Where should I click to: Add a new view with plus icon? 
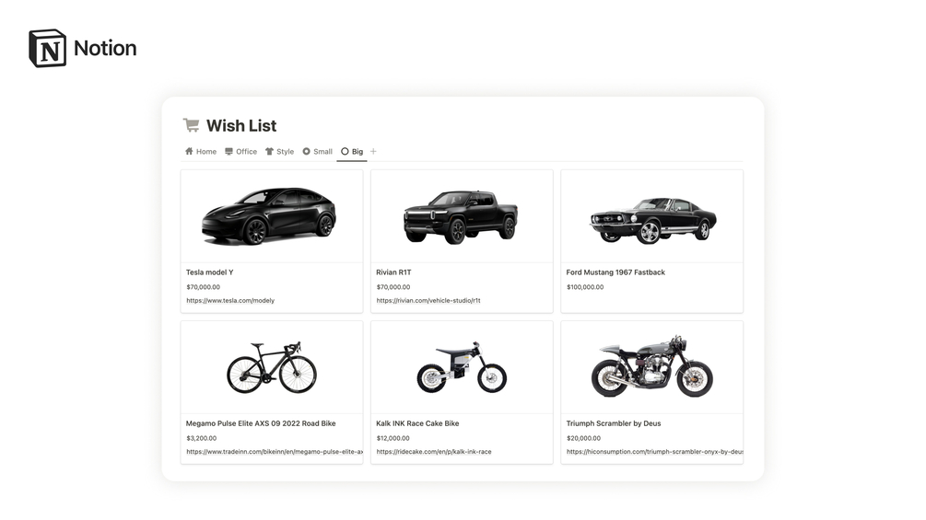pyautogui.click(x=373, y=152)
